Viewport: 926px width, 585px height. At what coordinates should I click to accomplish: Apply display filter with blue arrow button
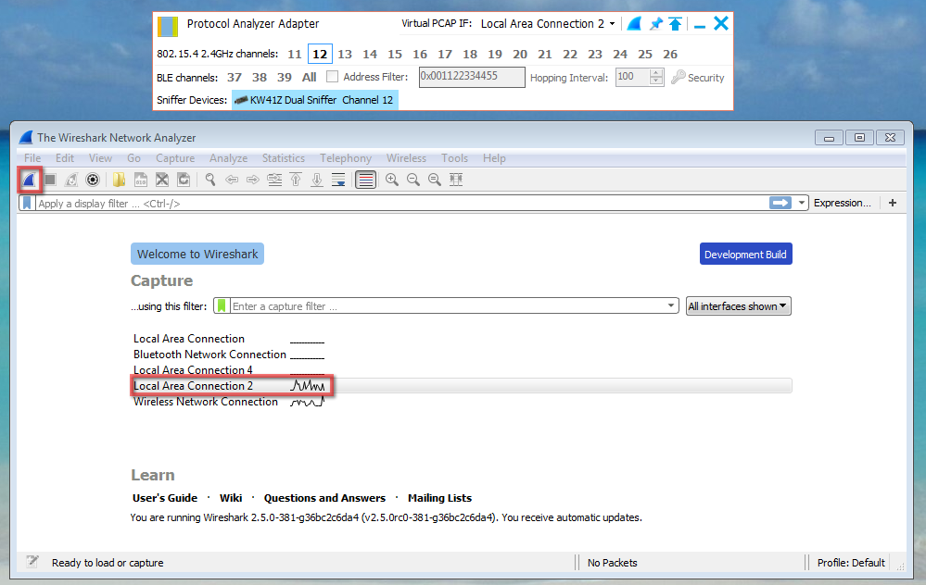pyautogui.click(x=780, y=203)
